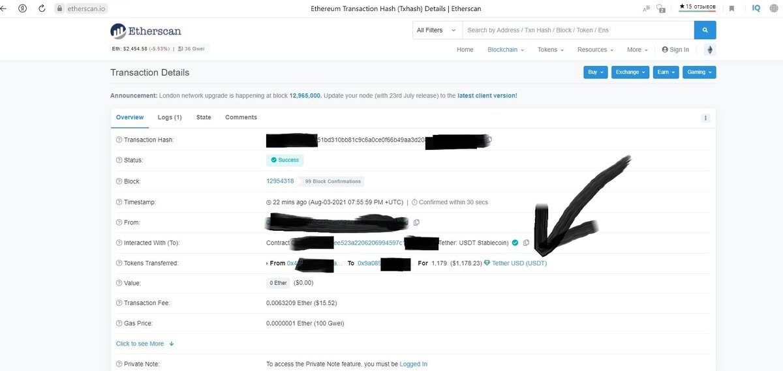Switch to the Overview tab

[130, 117]
